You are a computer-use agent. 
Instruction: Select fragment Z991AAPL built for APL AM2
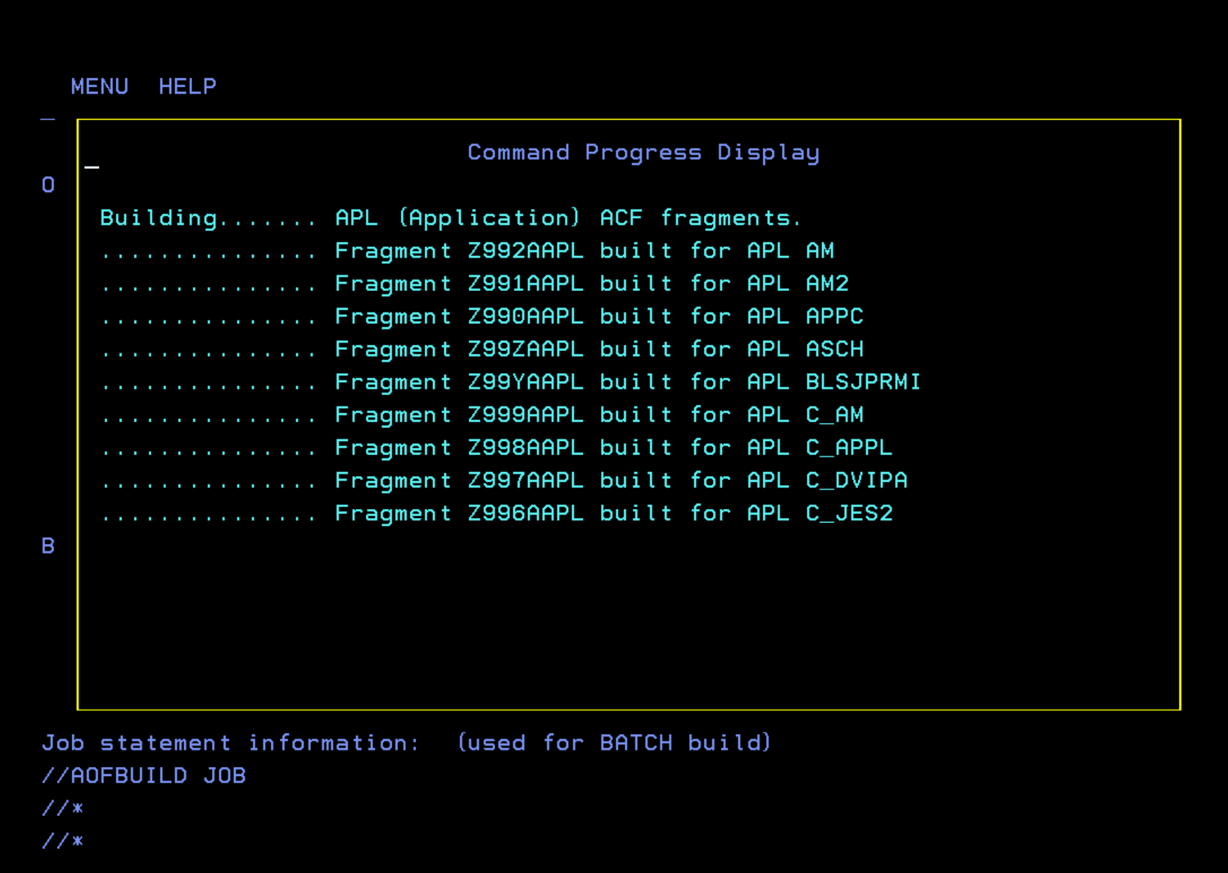(475, 283)
